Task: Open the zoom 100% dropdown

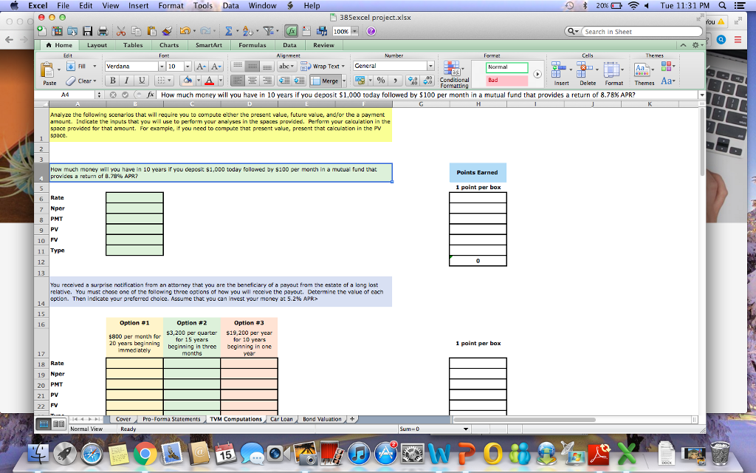Action: pyautogui.click(x=354, y=31)
